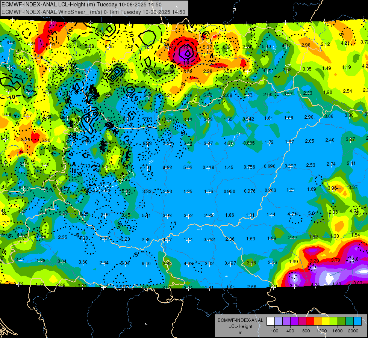Viewport: 368px width, 338px height.
Task: Click the wind shear value '3.70'
Action: tap(335, 260)
